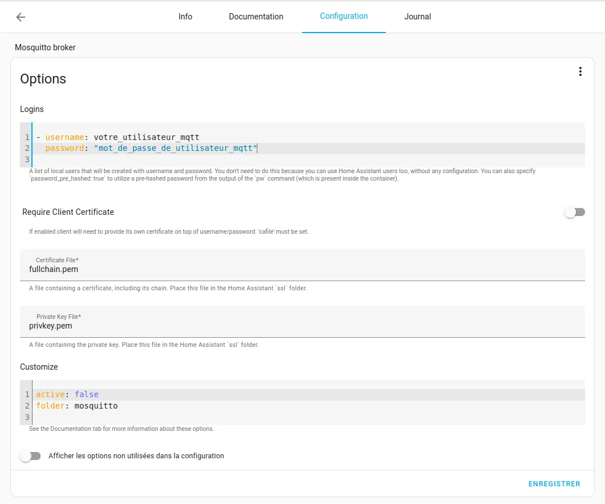
Task: Open the three-dot options menu
Action: click(580, 71)
